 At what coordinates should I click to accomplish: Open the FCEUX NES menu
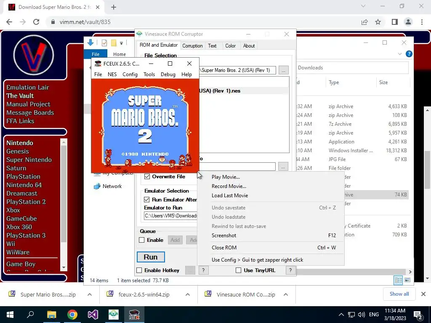pyautogui.click(x=112, y=74)
